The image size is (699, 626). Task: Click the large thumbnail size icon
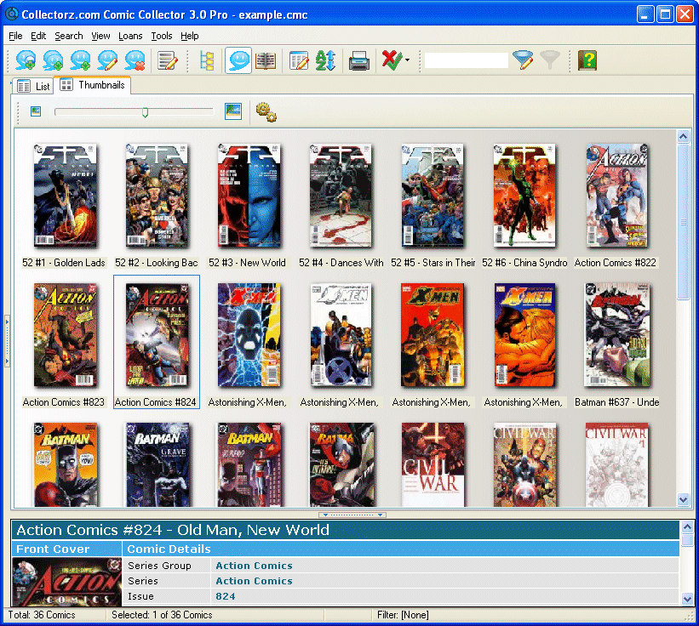233,111
